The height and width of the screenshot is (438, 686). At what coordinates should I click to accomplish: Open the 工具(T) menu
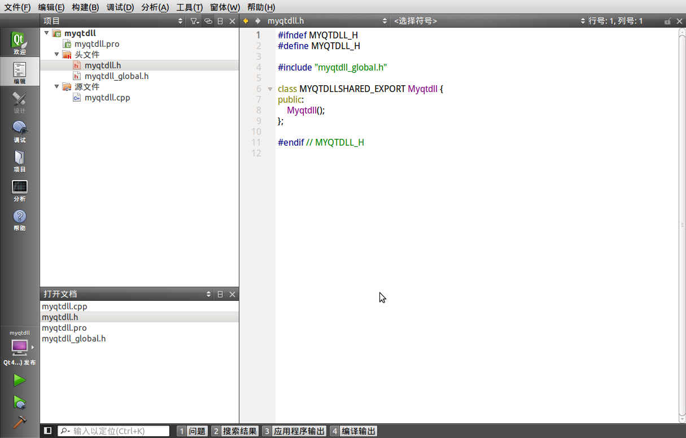[x=190, y=7]
